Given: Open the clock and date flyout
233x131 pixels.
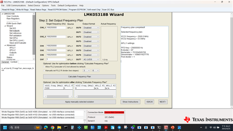Looking at the screenshot, I should click(x=226, y=127).
